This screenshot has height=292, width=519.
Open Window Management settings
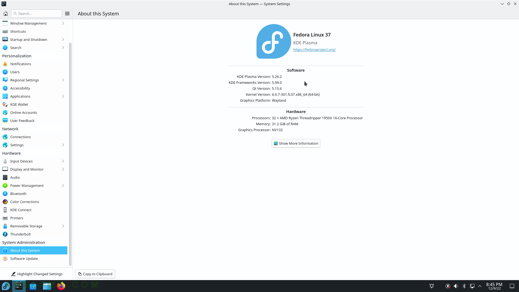[x=34, y=23]
